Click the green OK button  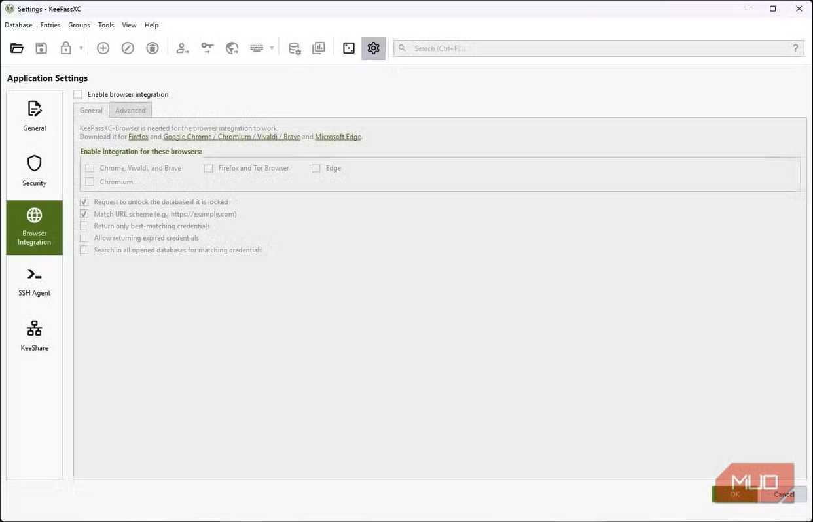(x=734, y=495)
